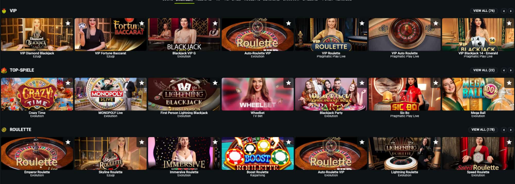
Task: Toggle favorite star on Boost Roulette
Action: click(289, 142)
